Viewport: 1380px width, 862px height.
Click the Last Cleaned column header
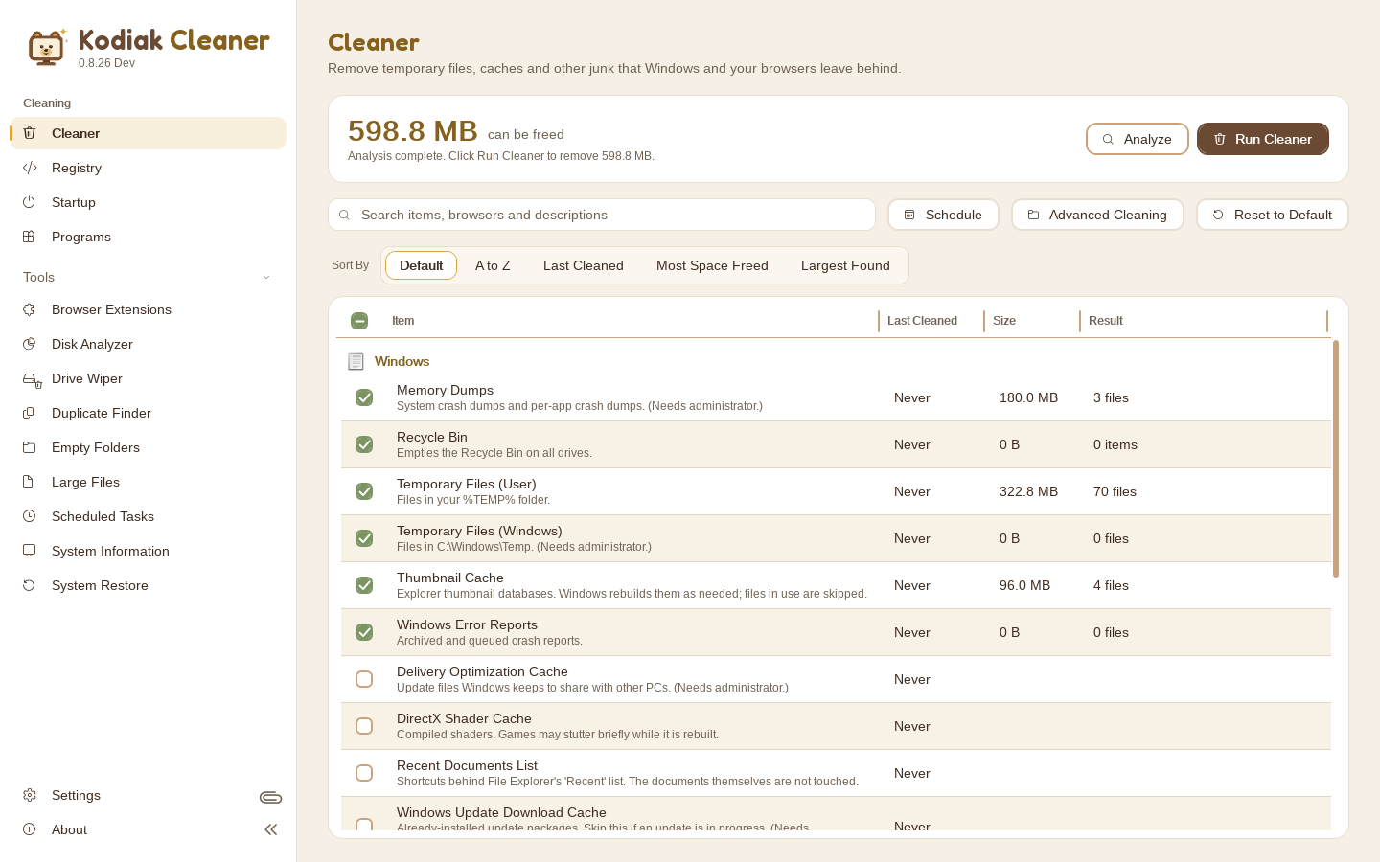(922, 321)
